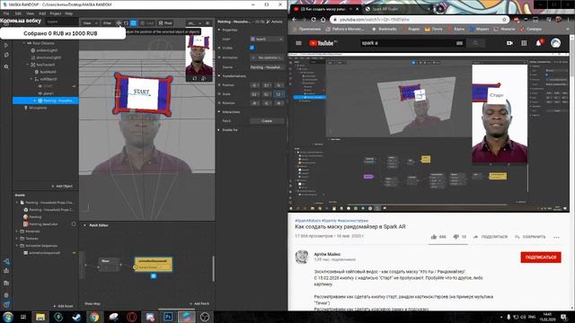The image size is (575, 323).
Task: Click the Create patch button under Interactions
Action: coord(267,121)
